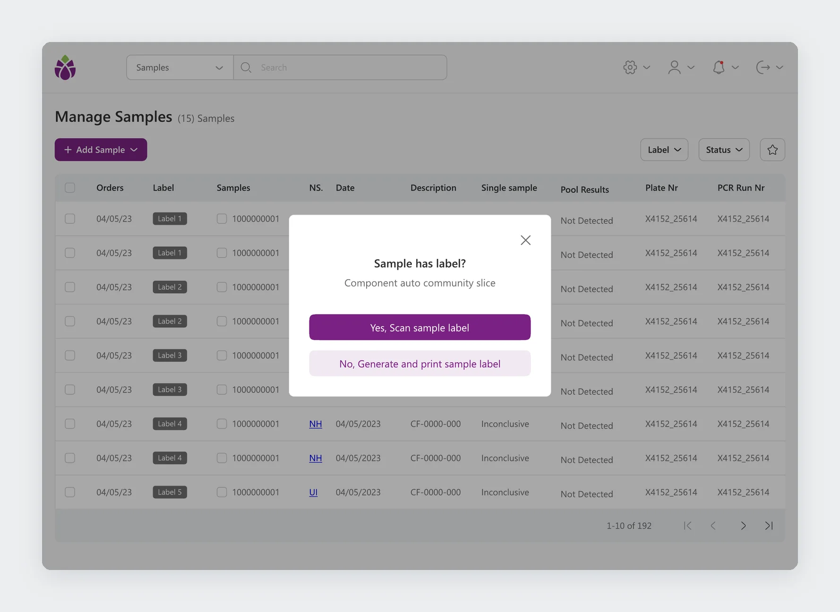Click the Orders column header

pyautogui.click(x=110, y=187)
